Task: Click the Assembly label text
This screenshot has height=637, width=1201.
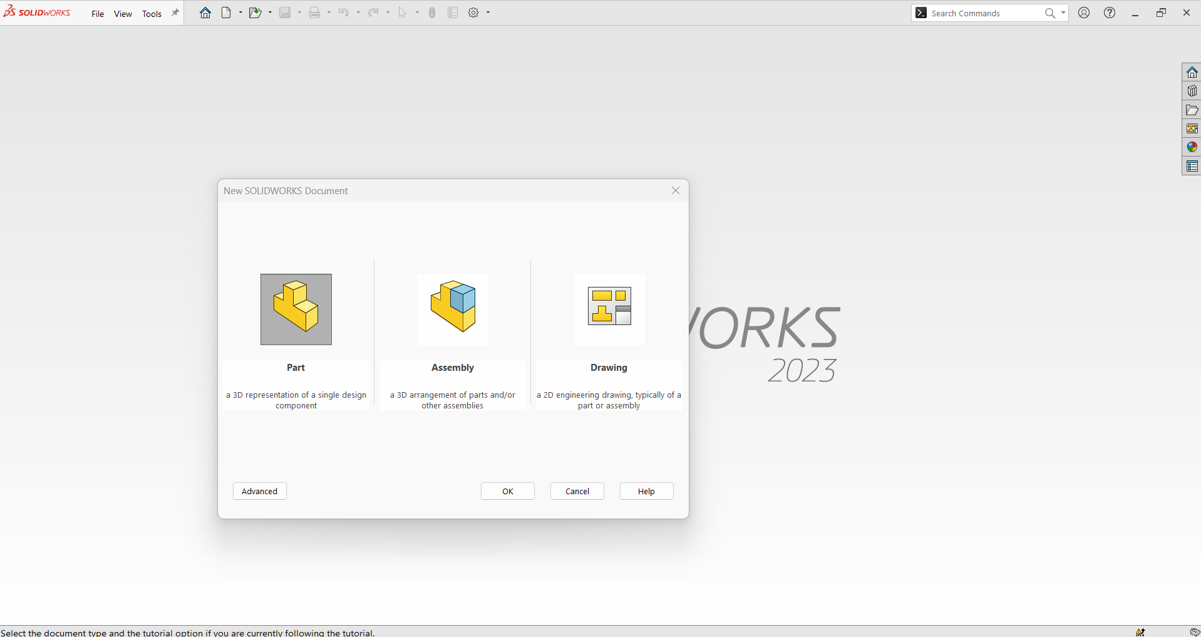Action: (x=453, y=368)
